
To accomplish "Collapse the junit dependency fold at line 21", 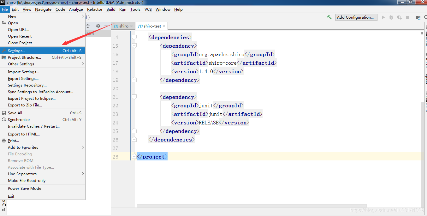I will pyautogui.click(x=134, y=97).
